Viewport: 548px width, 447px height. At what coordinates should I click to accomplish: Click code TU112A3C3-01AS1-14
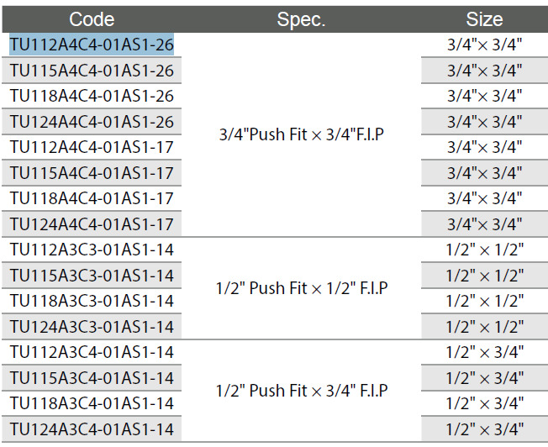(x=92, y=250)
